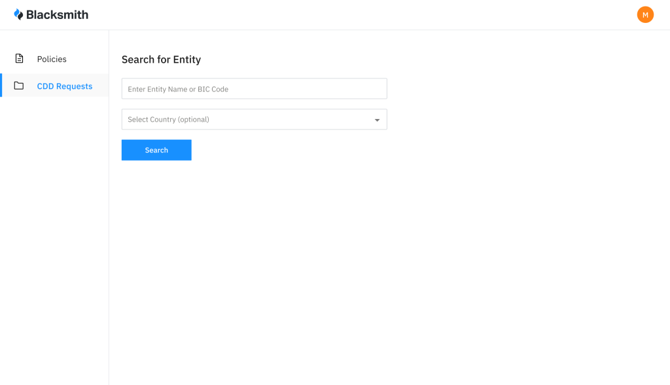This screenshot has height=385, width=670.
Task: Click the Blacksmith brand name text
Action: 56,14
